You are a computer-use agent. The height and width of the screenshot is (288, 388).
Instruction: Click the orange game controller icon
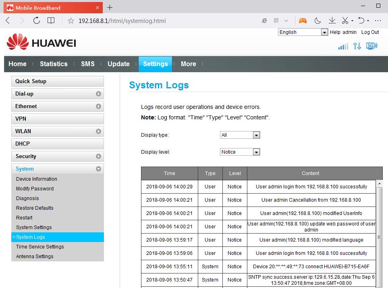tap(302, 21)
